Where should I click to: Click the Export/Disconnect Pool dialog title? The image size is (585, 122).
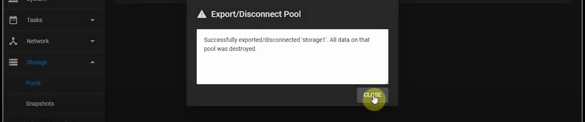point(256,14)
